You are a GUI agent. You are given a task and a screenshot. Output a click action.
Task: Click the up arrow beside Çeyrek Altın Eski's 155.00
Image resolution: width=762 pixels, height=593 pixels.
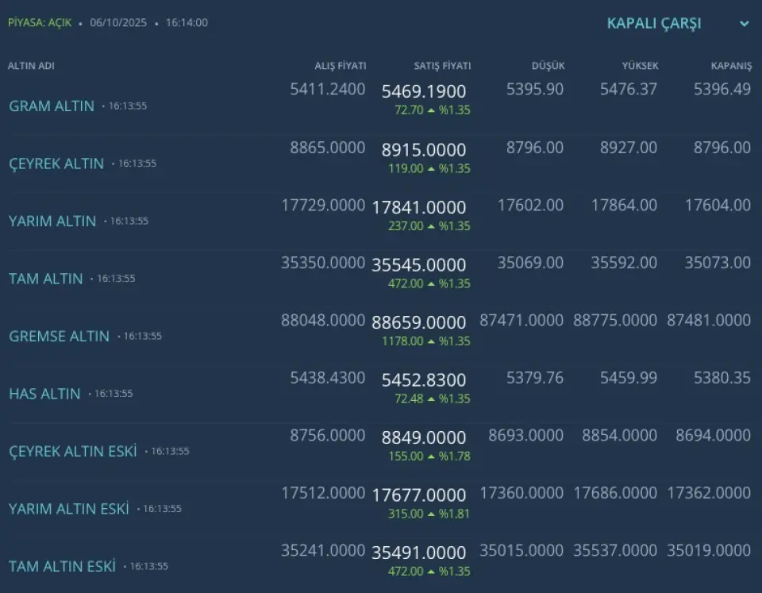point(431,456)
